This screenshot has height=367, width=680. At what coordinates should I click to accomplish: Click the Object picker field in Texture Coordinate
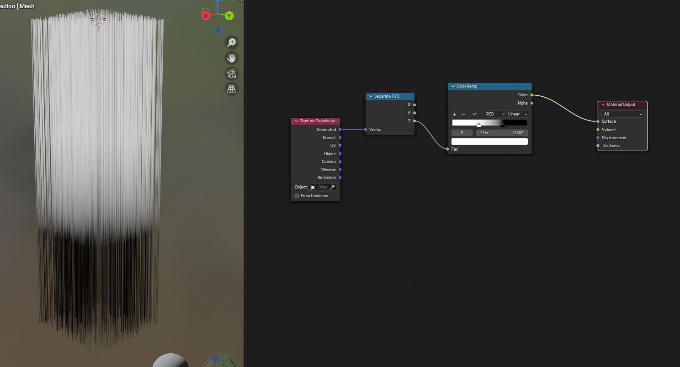tap(322, 187)
